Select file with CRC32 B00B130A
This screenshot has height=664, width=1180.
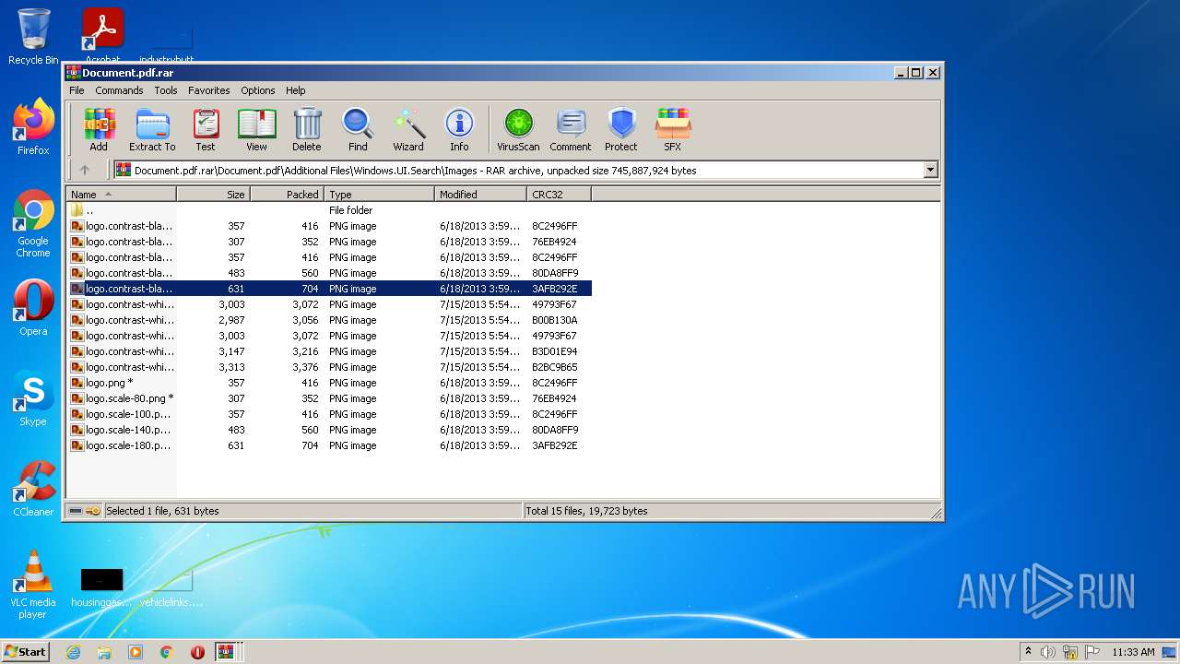click(x=329, y=320)
